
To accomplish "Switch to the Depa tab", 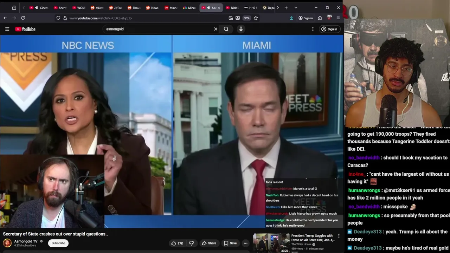I will click(x=268, y=8).
